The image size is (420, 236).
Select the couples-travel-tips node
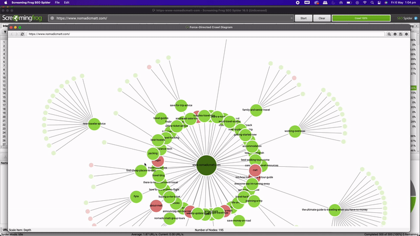204,116
